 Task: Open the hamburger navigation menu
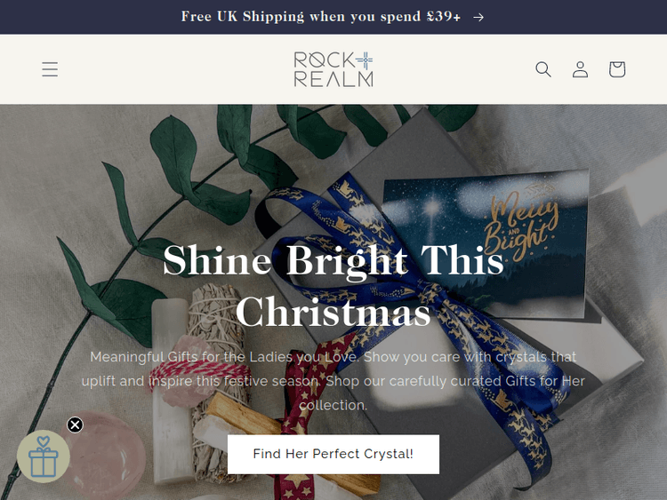pos(50,69)
